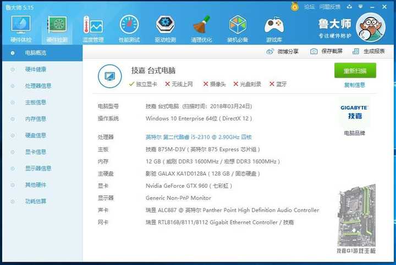Click the 独立显卡 checkmark indicator
Screen dimensions: 396x265
coord(143,84)
